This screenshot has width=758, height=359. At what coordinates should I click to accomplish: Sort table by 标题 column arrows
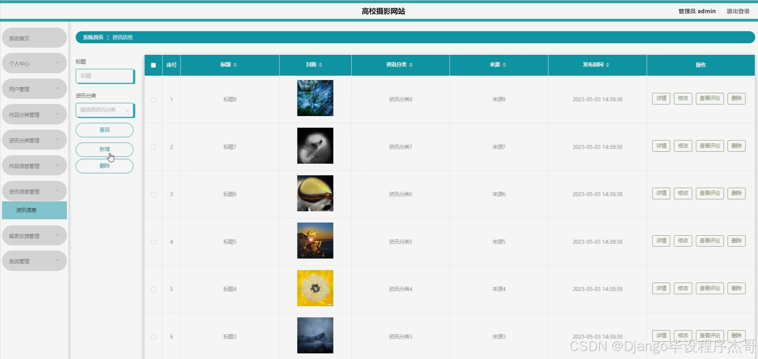(x=235, y=65)
